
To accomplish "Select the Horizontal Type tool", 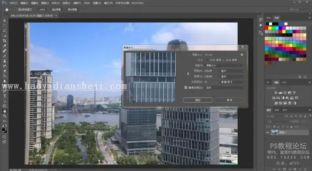I will 4,96.
